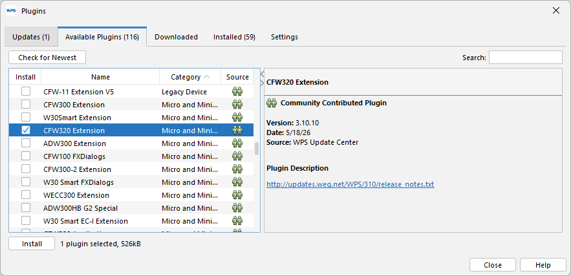
Task: Click the WPS logo in title bar
Action: 11,11
